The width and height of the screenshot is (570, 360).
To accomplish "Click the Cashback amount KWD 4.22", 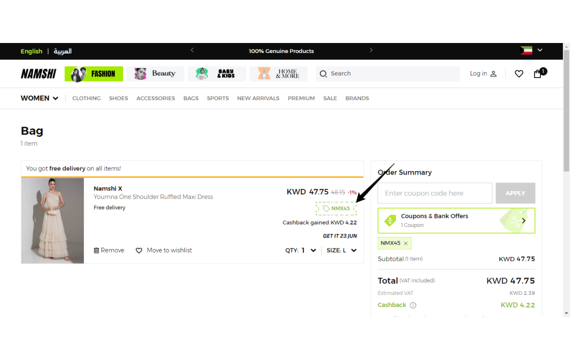I will [517, 305].
